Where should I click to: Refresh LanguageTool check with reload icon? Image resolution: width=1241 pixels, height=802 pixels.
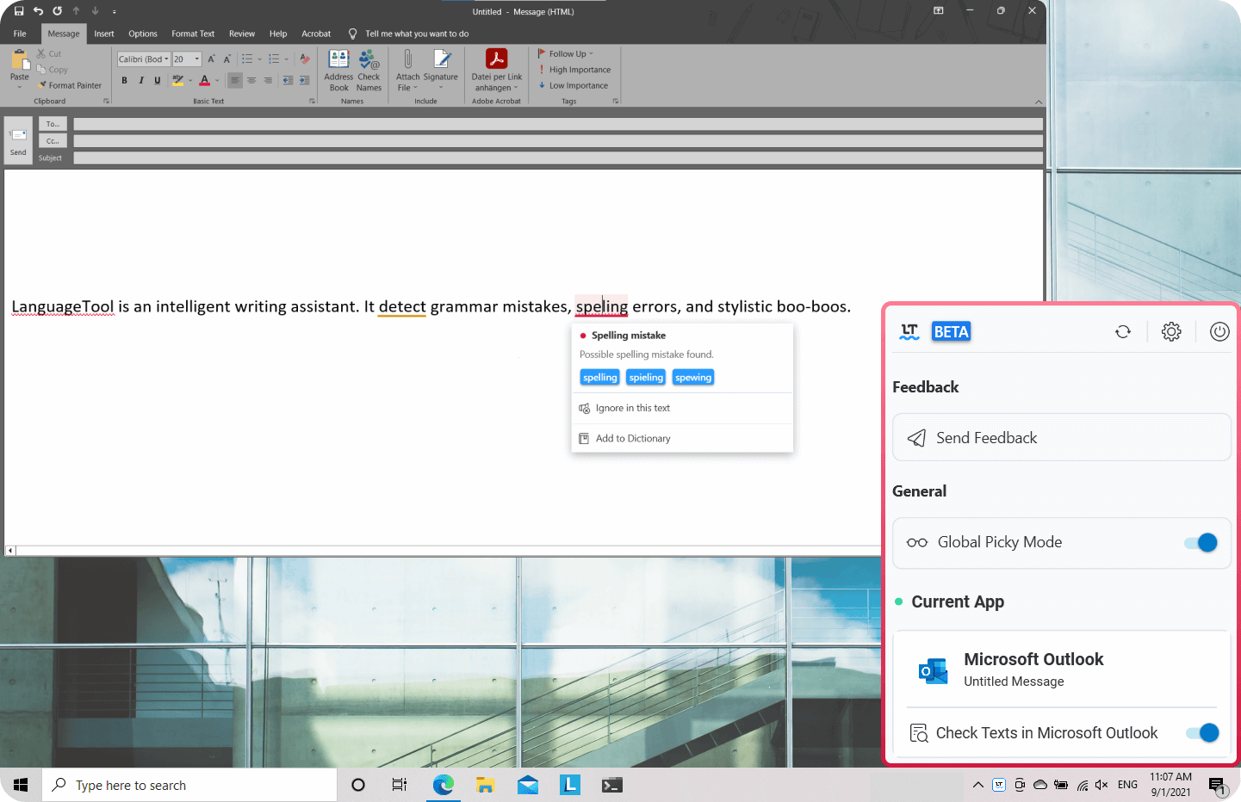pyautogui.click(x=1122, y=331)
